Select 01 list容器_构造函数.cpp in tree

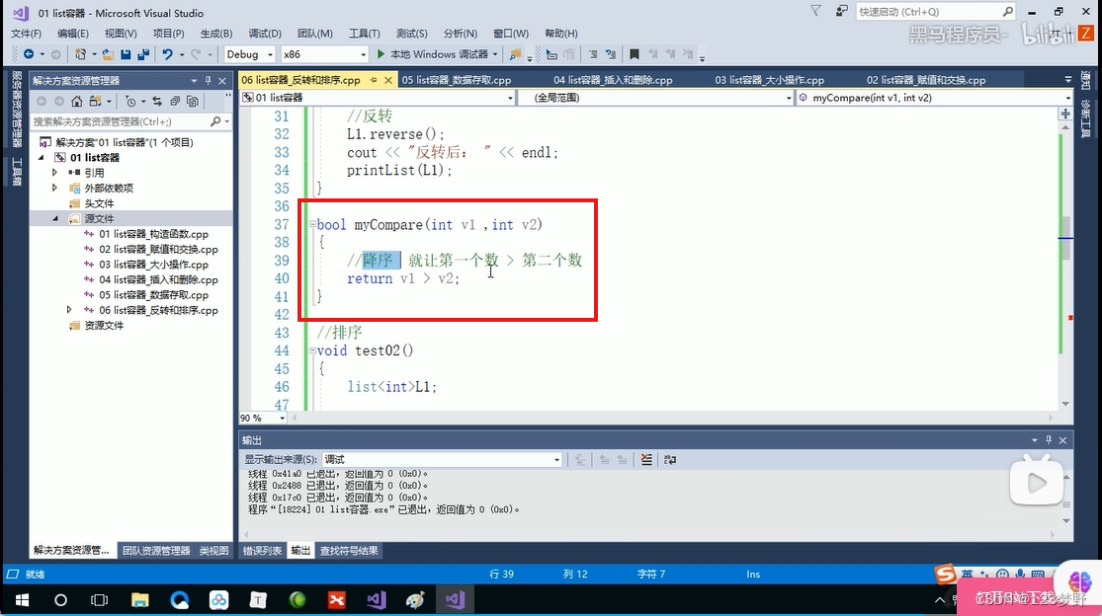tap(154, 234)
